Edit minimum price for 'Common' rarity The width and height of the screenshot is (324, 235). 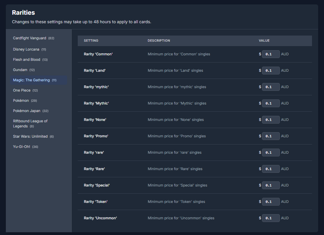click(x=271, y=54)
